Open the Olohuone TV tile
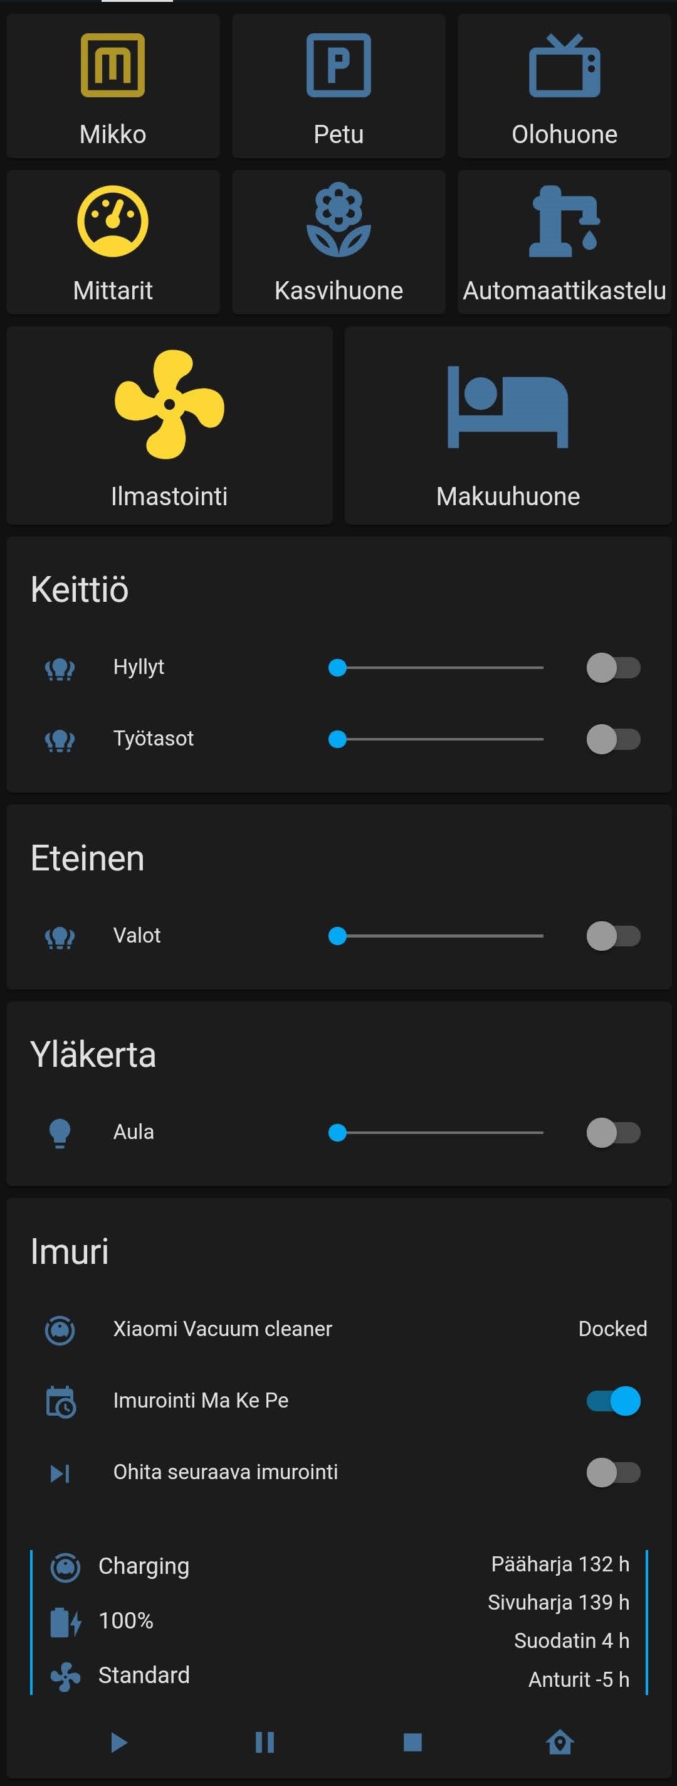This screenshot has width=677, height=1786. pos(564,86)
